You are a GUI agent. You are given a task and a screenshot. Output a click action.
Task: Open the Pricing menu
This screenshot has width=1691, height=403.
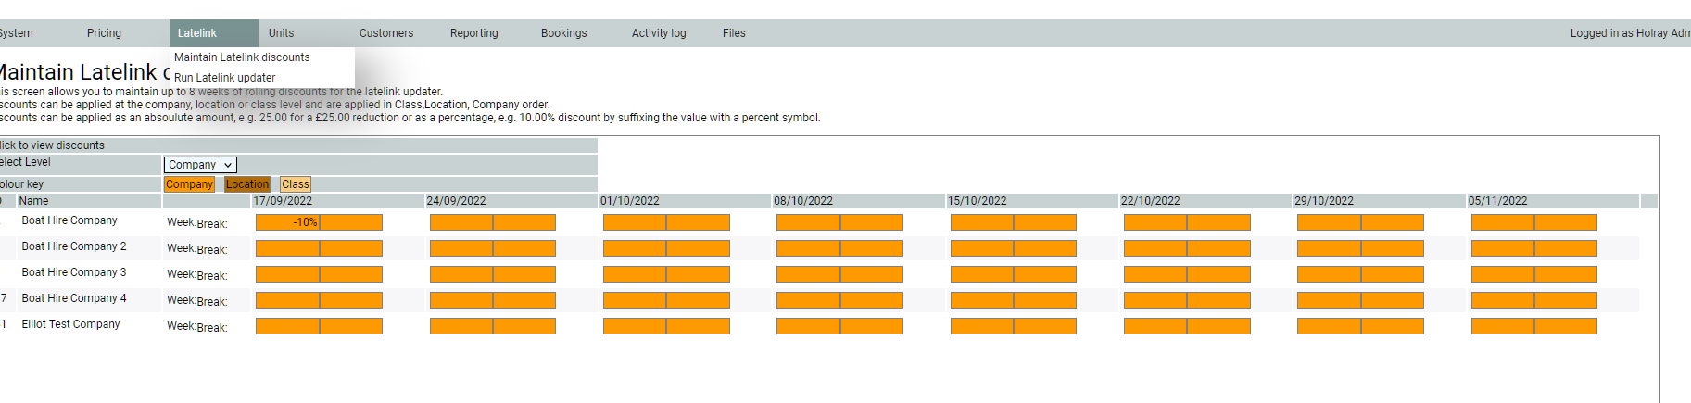click(x=104, y=33)
